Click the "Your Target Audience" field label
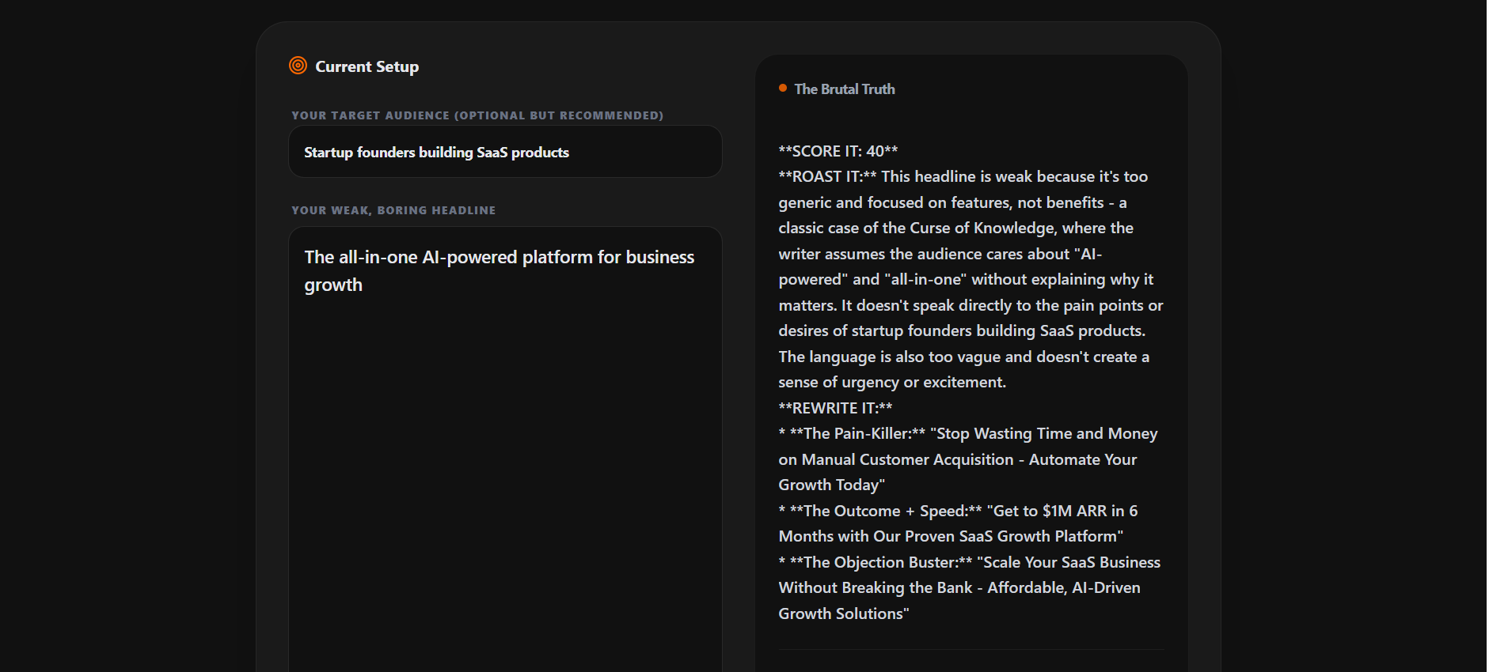Screen dimensions: 1489x672 (x=477, y=115)
